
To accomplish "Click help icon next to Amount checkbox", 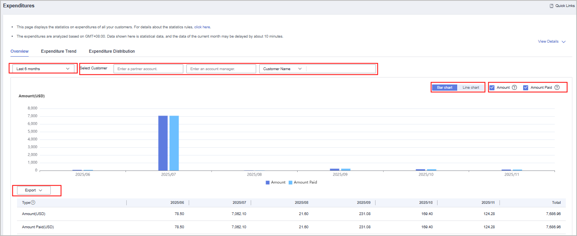I will (514, 88).
